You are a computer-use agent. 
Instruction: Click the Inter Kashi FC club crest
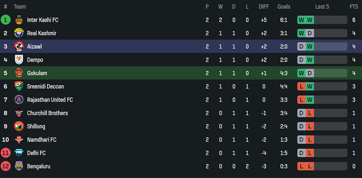coord(19,20)
